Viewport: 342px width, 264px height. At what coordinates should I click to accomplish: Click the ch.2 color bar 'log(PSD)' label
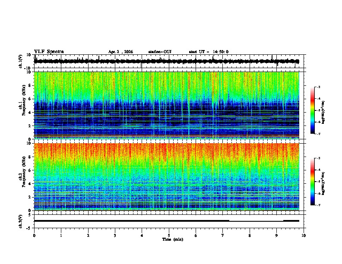323,183
